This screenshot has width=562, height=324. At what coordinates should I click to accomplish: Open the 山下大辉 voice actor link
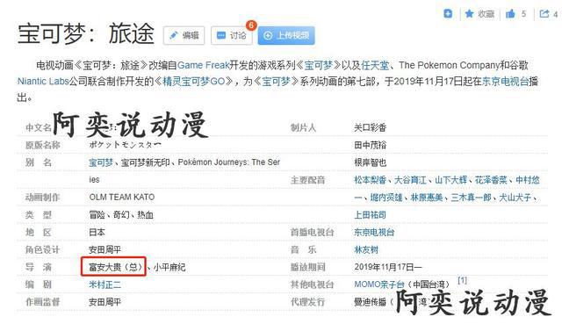pos(450,180)
